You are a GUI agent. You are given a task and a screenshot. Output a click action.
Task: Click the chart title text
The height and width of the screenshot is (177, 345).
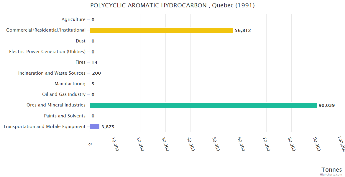pyautogui.click(x=172, y=5)
